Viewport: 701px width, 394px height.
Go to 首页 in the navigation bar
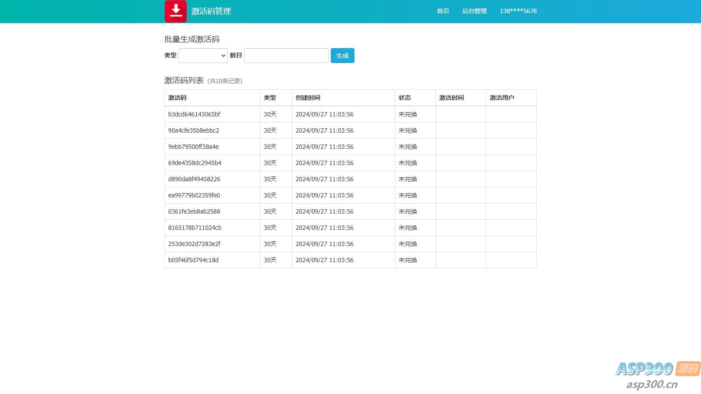click(x=443, y=11)
